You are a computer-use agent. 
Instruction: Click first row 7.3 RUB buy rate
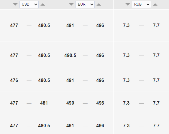click(126, 26)
